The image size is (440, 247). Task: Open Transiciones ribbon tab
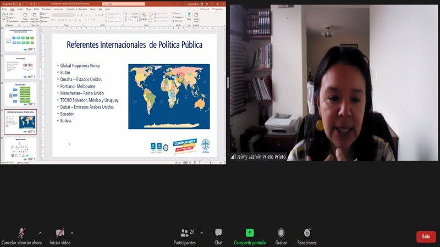coord(46,9)
